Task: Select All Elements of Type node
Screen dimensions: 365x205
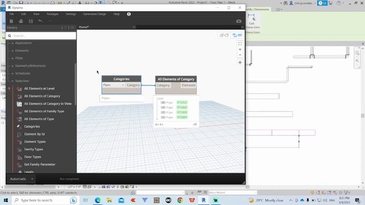Action: pyautogui.click(x=39, y=119)
